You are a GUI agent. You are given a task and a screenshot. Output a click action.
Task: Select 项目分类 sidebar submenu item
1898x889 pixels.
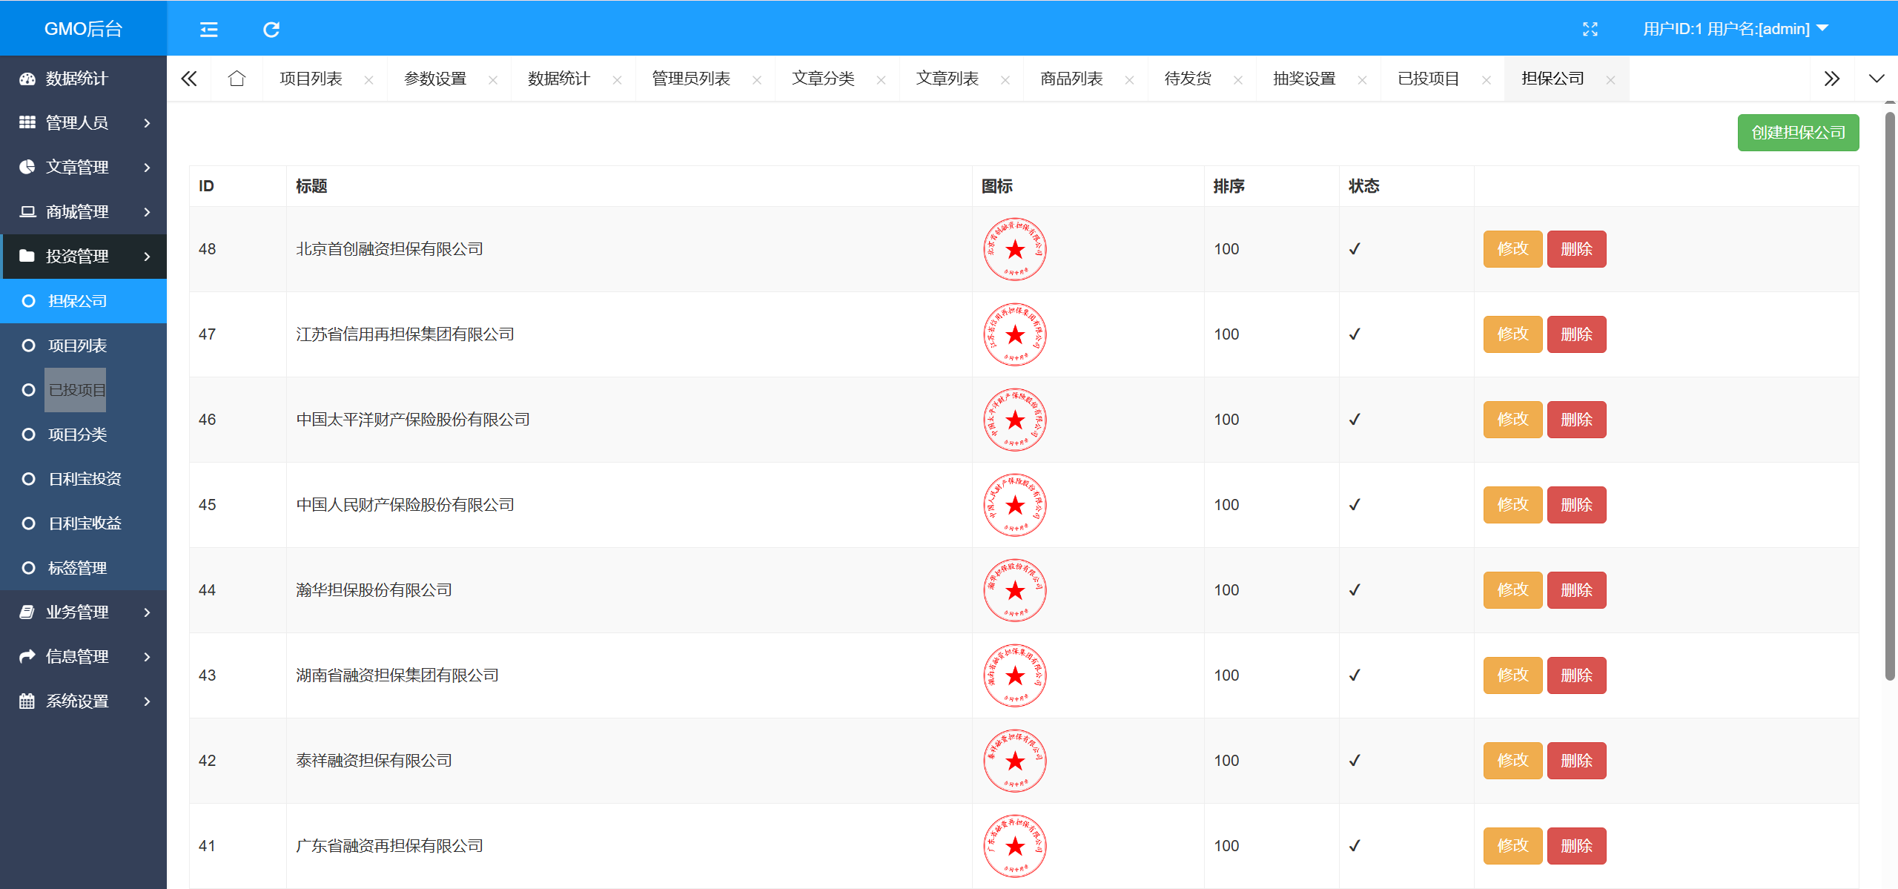click(77, 434)
